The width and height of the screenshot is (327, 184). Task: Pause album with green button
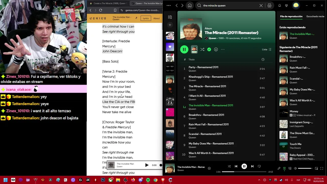coord(184,49)
